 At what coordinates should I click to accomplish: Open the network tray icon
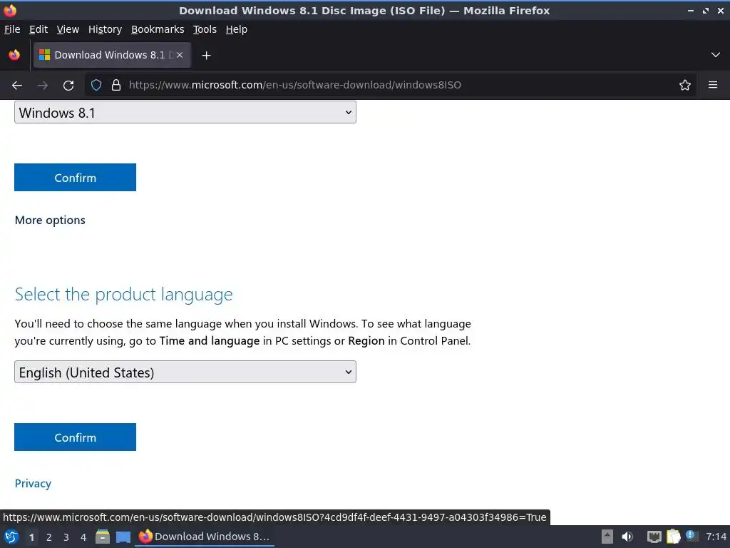654,537
